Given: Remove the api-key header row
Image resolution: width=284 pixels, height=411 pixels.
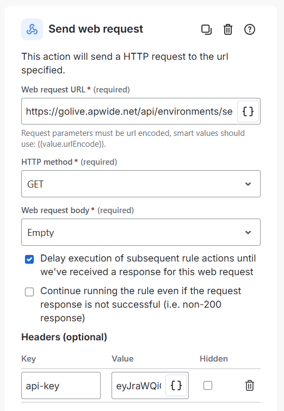Looking at the screenshot, I should coord(250,385).
